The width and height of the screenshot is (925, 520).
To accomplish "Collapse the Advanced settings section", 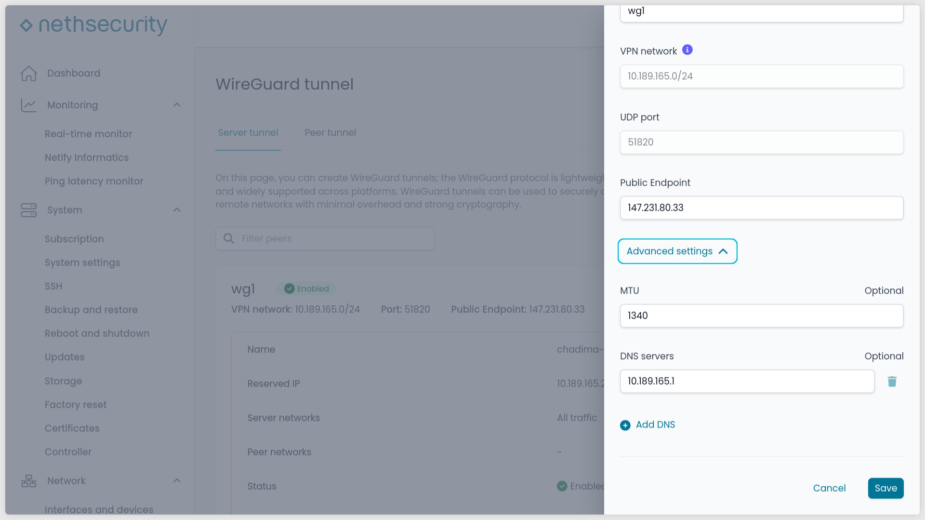I will [677, 251].
